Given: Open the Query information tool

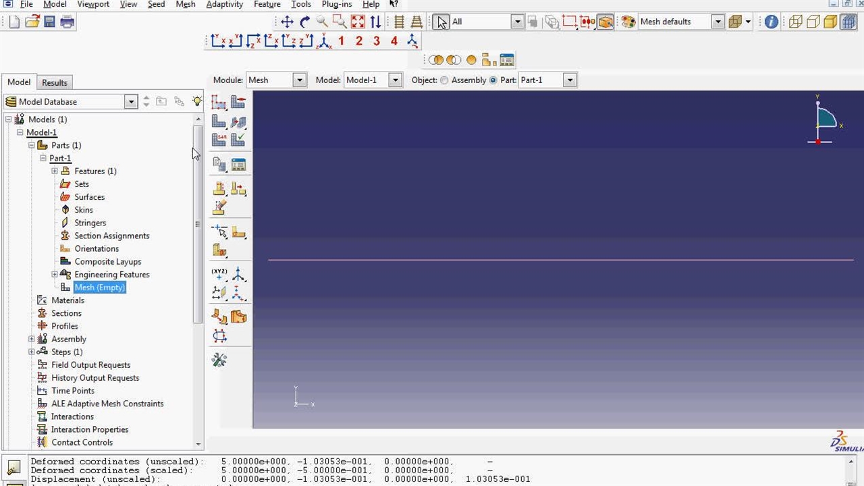Looking at the screenshot, I should coord(771,22).
